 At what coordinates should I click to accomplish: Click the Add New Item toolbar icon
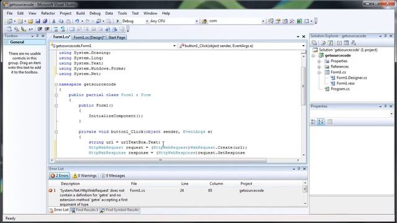[20, 21]
